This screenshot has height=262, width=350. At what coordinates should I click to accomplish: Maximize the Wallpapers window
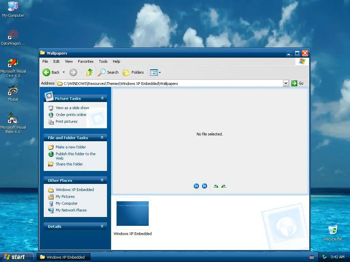297,53
